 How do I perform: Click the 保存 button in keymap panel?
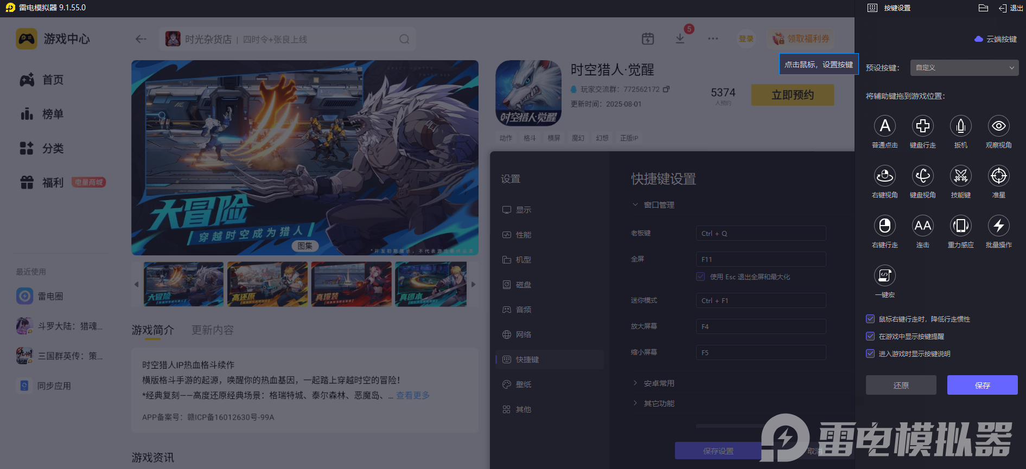tap(983, 385)
